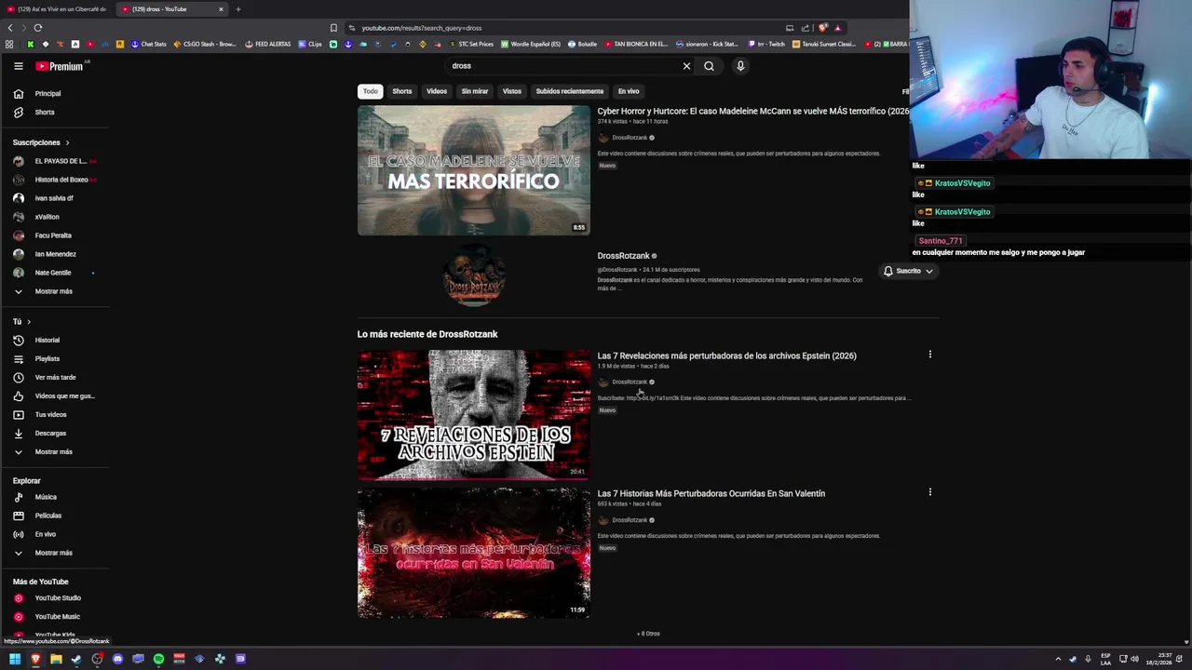1192x670 pixels.
Task: Open the San Valentín stories video title
Action: [x=711, y=493]
